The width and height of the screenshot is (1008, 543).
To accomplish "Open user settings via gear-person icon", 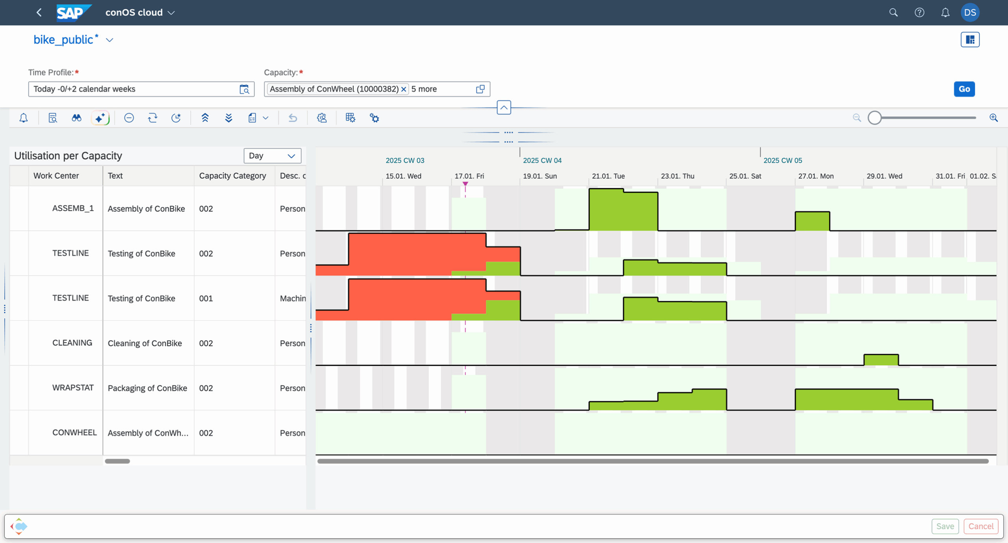I will point(322,117).
